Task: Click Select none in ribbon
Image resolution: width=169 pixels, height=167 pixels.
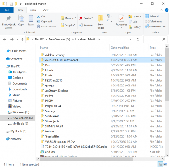Action: (x=153, y=22)
